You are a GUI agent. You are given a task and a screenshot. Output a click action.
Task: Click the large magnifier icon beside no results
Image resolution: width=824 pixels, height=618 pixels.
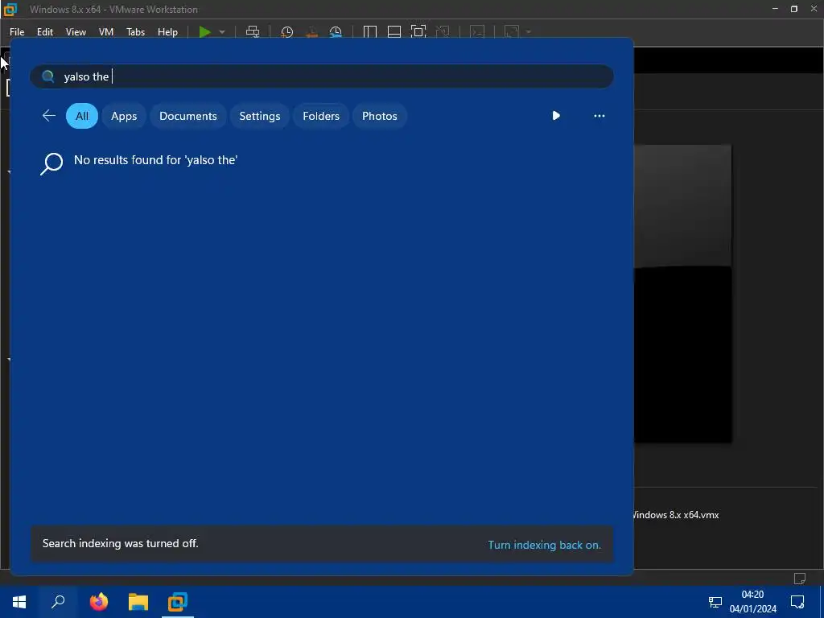click(51, 163)
